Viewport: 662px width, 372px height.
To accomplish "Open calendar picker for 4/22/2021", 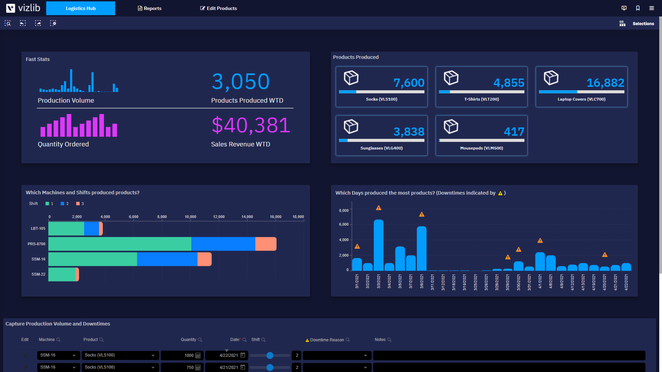I will click(x=243, y=355).
